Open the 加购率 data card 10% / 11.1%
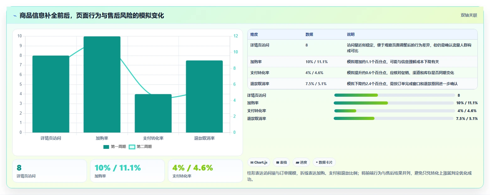 tap(127, 171)
